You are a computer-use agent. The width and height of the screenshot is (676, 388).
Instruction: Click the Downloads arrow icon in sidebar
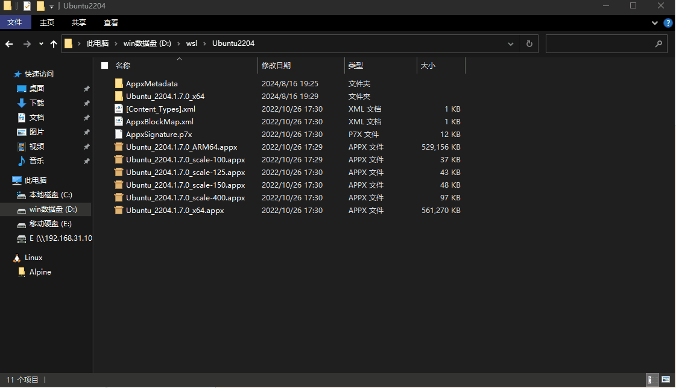[22, 103]
